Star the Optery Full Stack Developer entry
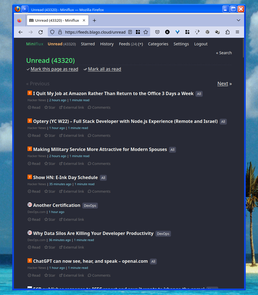Image resolution: width=258 pixels, height=295 pixels. tap(50, 135)
